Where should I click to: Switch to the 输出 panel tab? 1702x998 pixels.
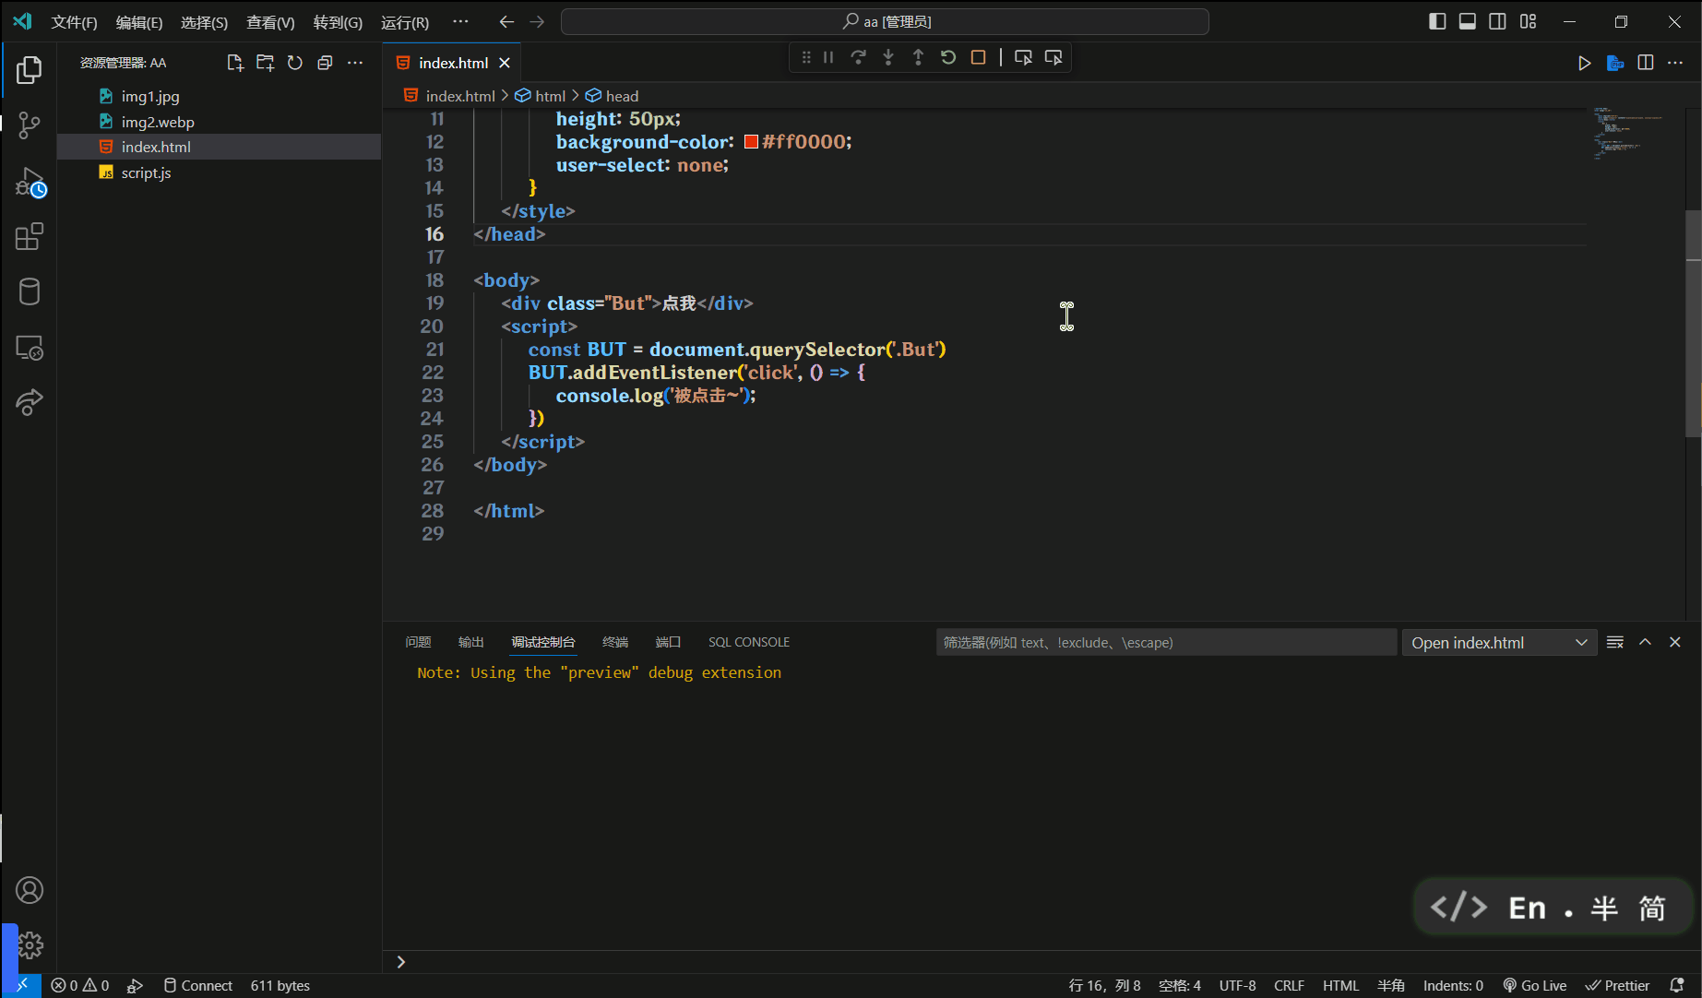(471, 642)
